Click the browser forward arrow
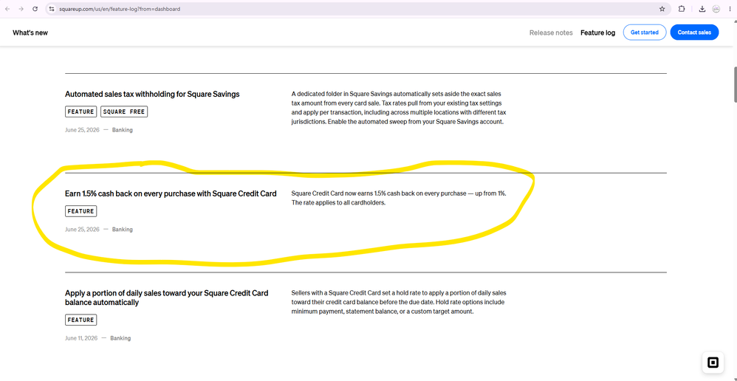 (x=21, y=9)
